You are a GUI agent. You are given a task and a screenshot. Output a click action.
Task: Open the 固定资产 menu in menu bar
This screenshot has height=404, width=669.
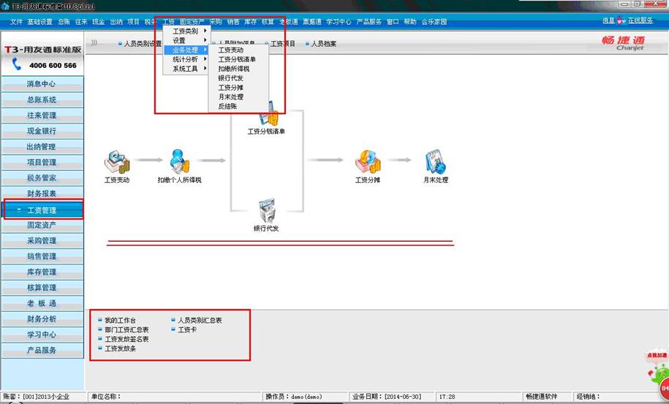(x=192, y=22)
